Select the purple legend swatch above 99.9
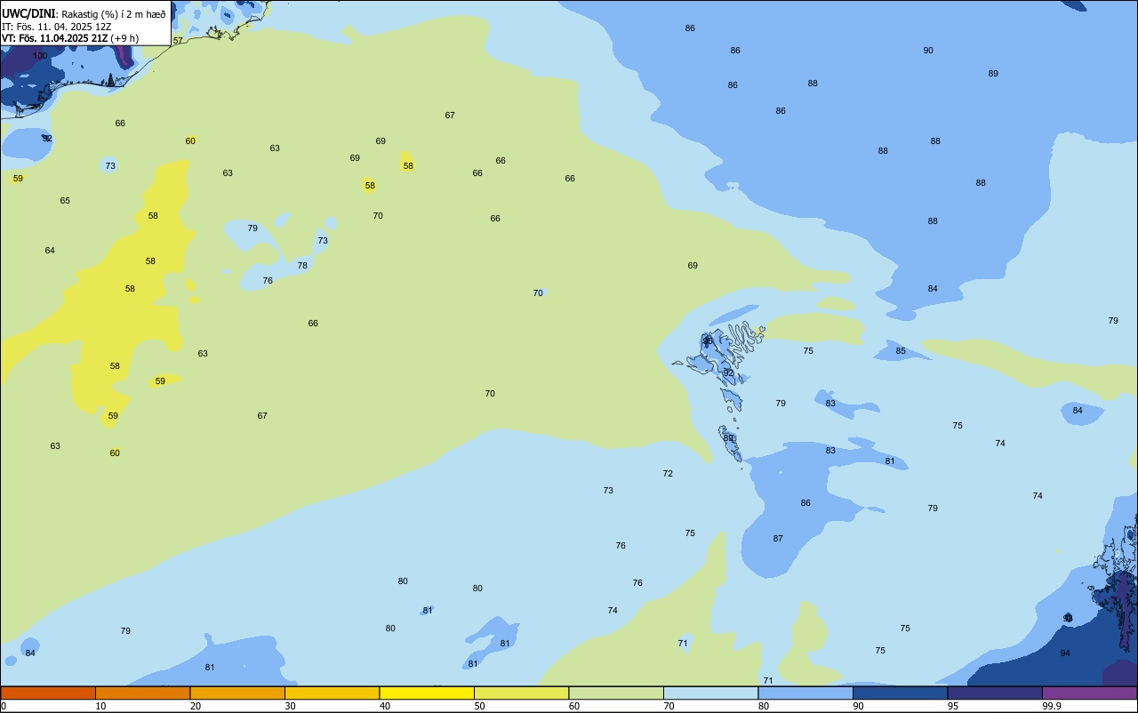The height and width of the screenshot is (713, 1138). [1089, 693]
